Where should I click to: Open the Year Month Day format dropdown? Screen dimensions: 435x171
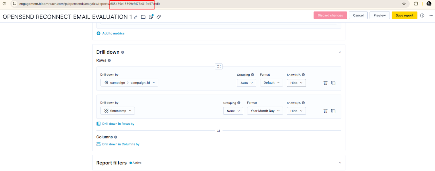[265, 111]
